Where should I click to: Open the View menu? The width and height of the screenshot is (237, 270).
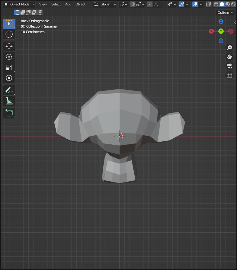[x=43, y=4]
